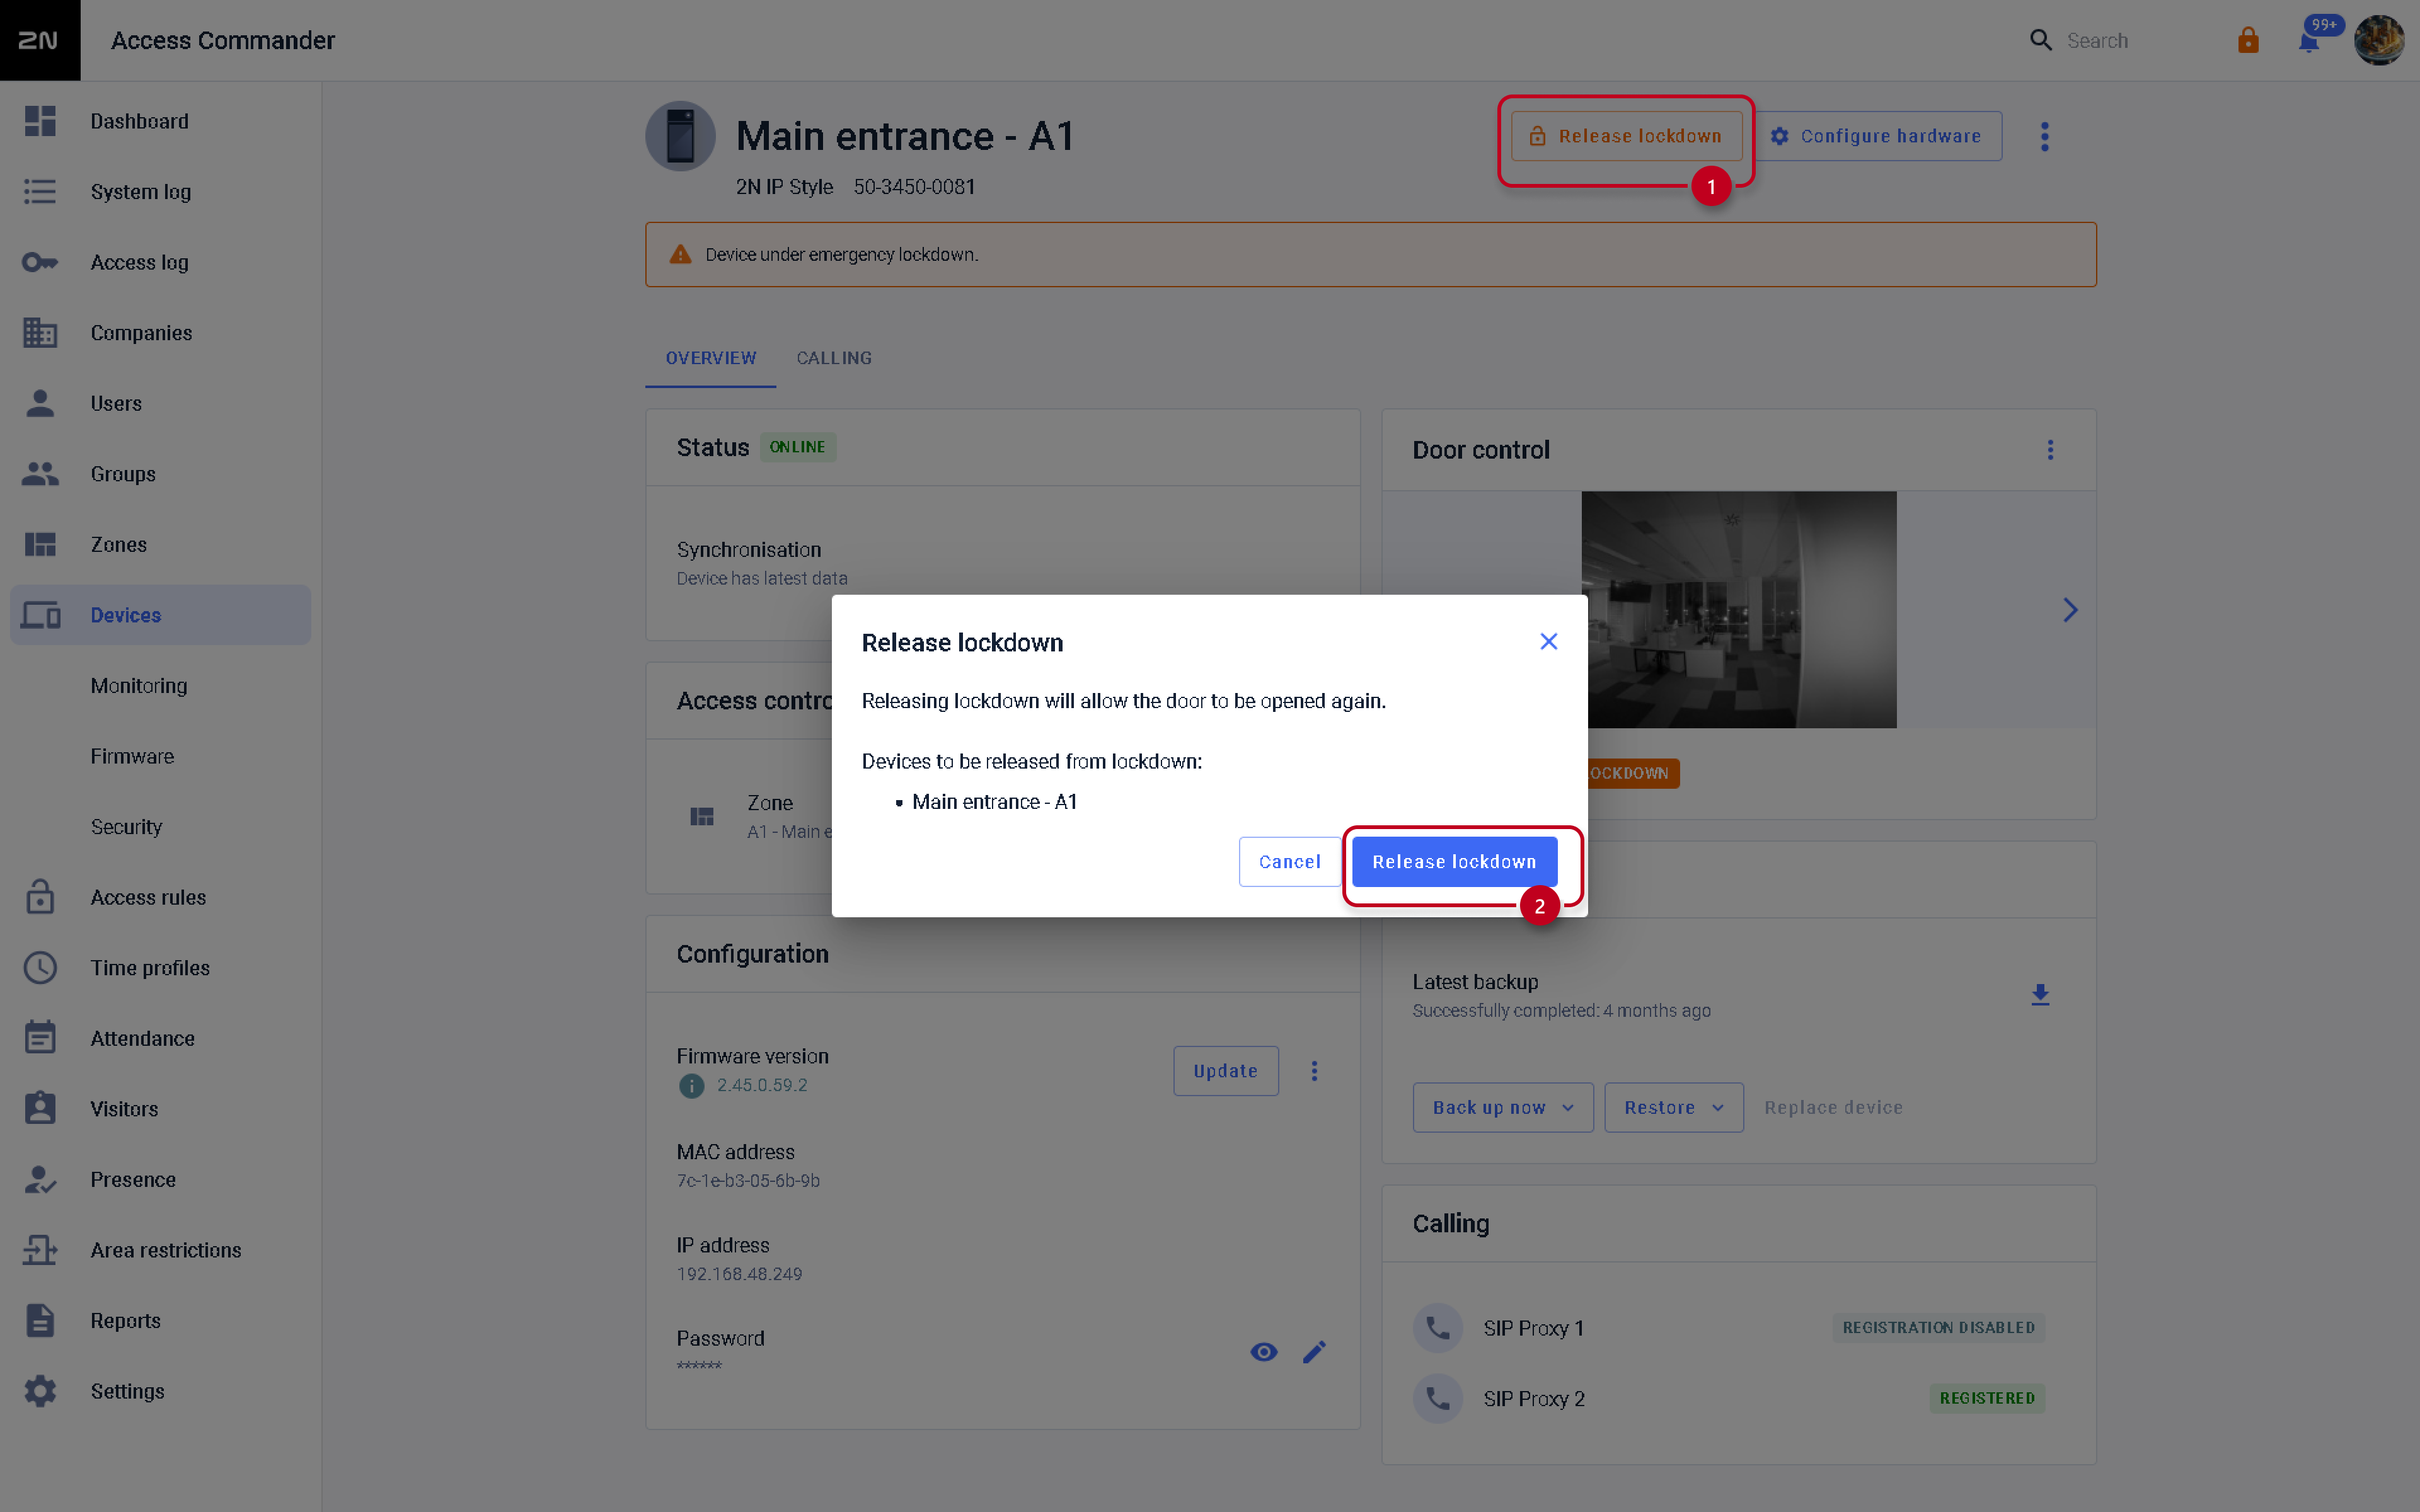Click the Access rules lock icon
The width and height of the screenshot is (2420, 1512).
(x=40, y=897)
